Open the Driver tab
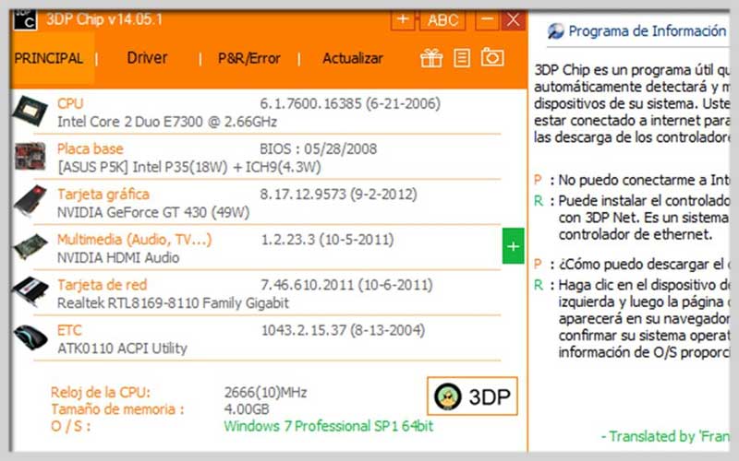 point(147,58)
